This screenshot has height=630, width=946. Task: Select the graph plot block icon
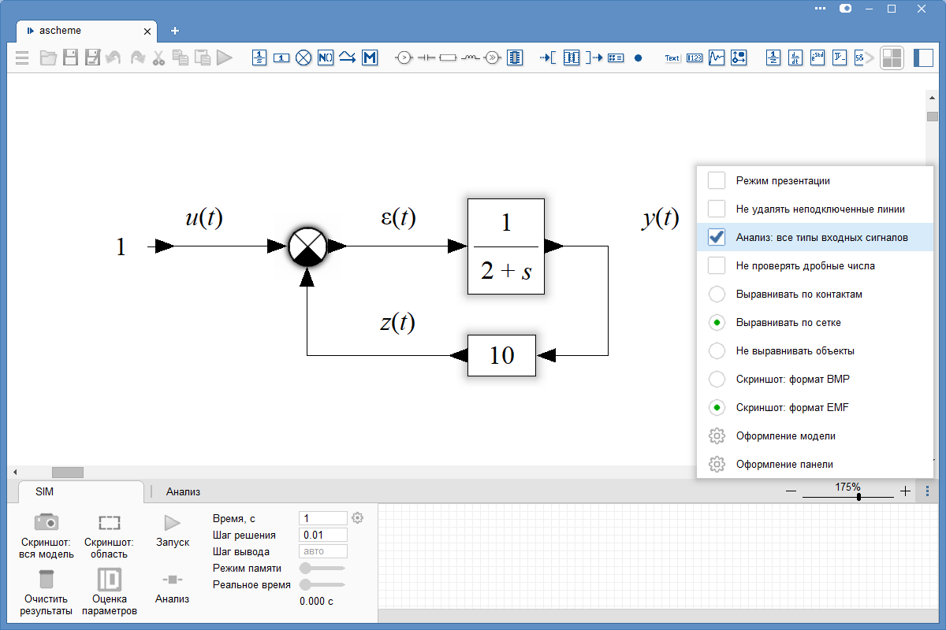point(716,57)
